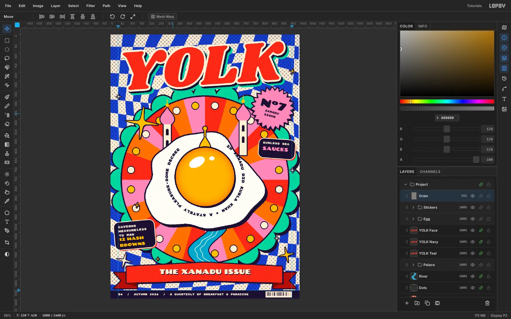Select the Pencil tool

7,106
